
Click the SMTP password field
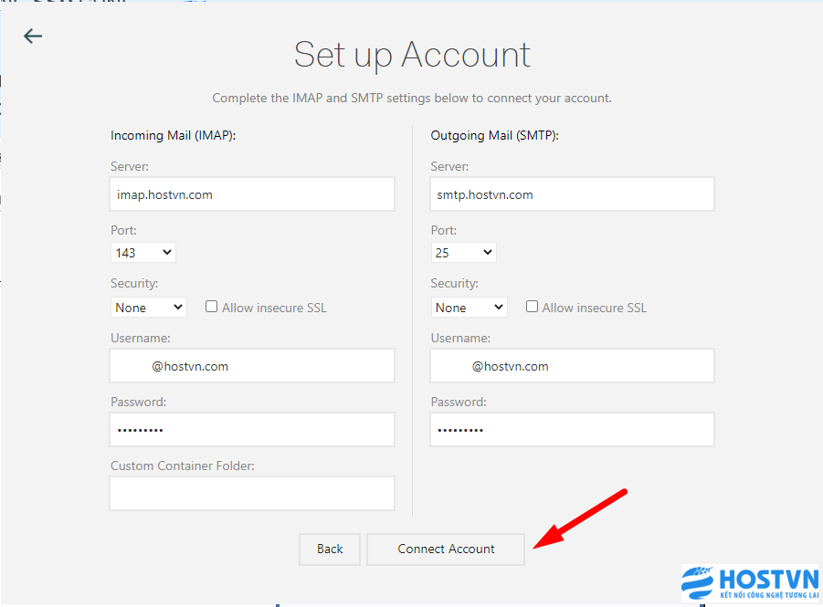coord(572,430)
